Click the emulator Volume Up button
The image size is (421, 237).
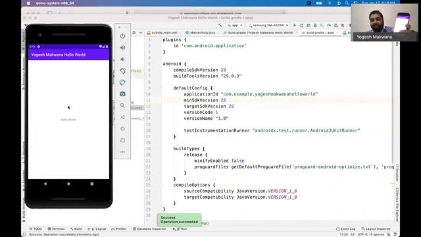pos(122,47)
